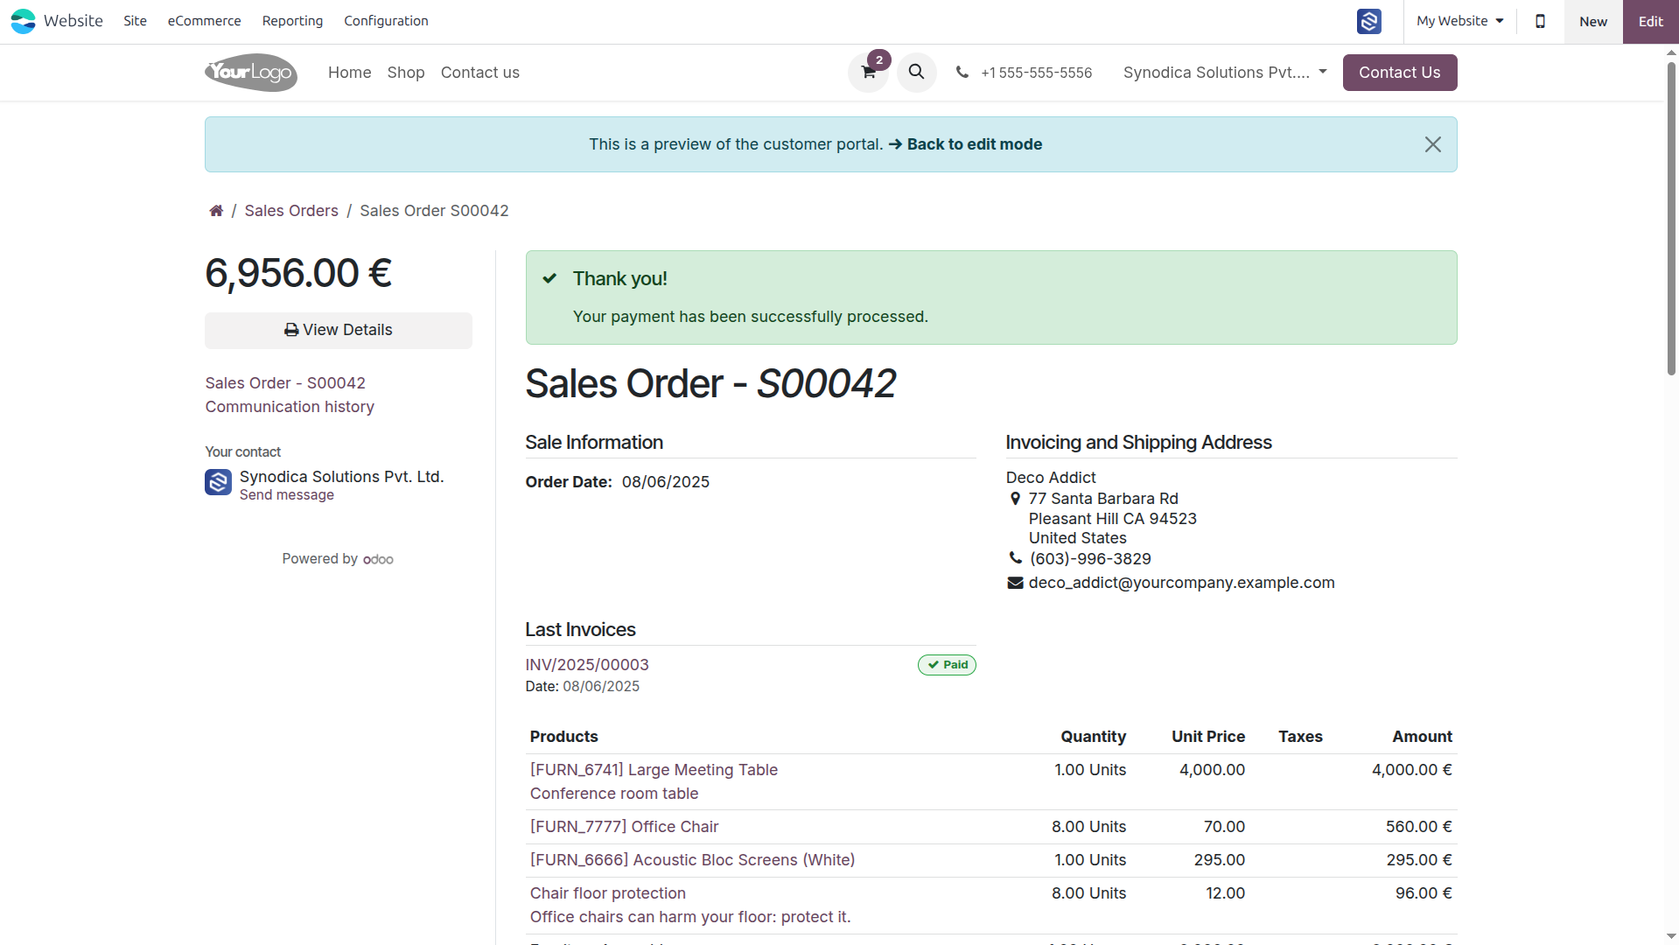Click the Synodica avatar under Your contact
Image resolution: width=1679 pixels, height=945 pixels.
(x=219, y=482)
